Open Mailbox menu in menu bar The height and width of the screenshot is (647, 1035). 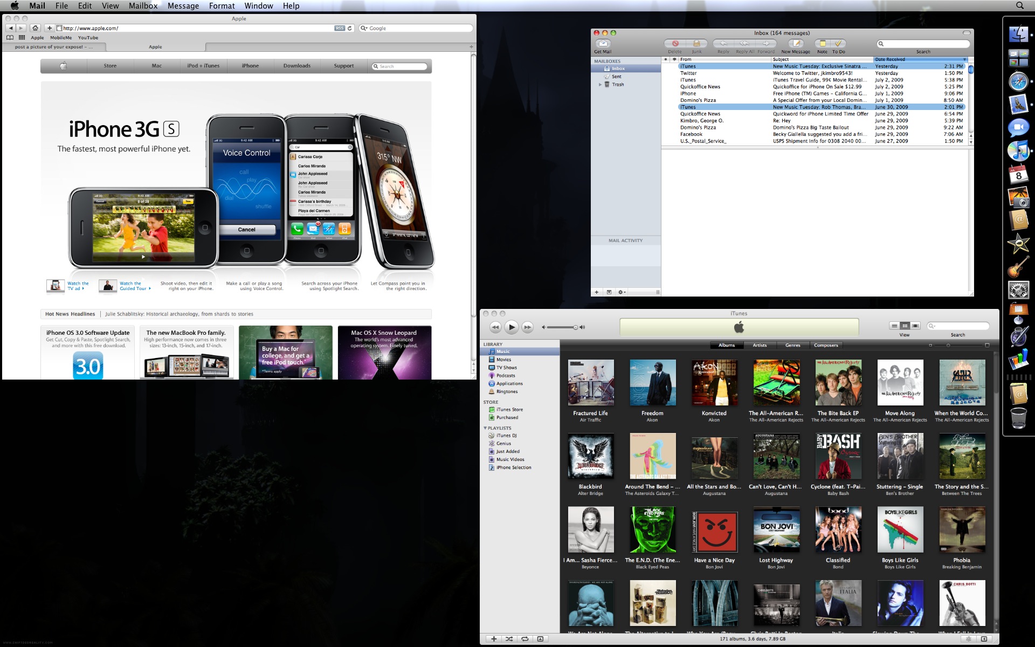[143, 5]
